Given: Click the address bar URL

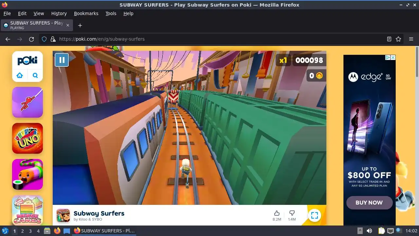Looking at the screenshot, I should click(x=102, y=39).
